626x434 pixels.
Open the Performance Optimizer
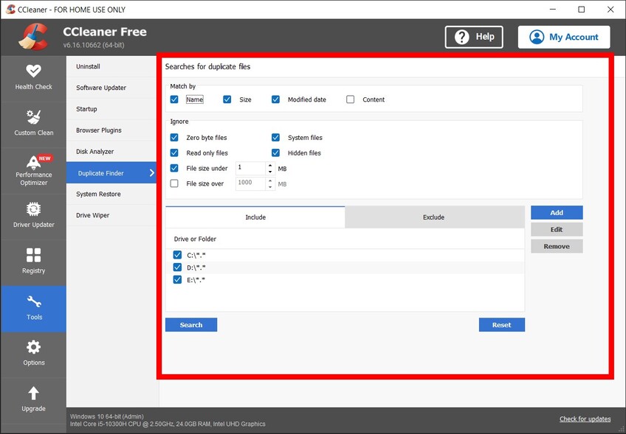(x=33, y=171)
